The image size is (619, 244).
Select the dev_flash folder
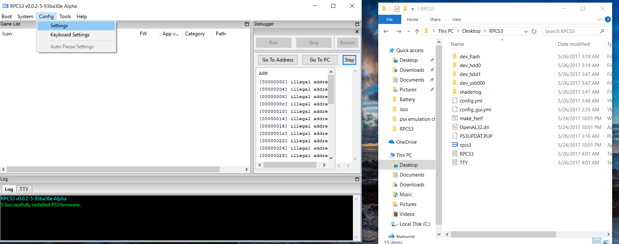[x=470, y=57]
